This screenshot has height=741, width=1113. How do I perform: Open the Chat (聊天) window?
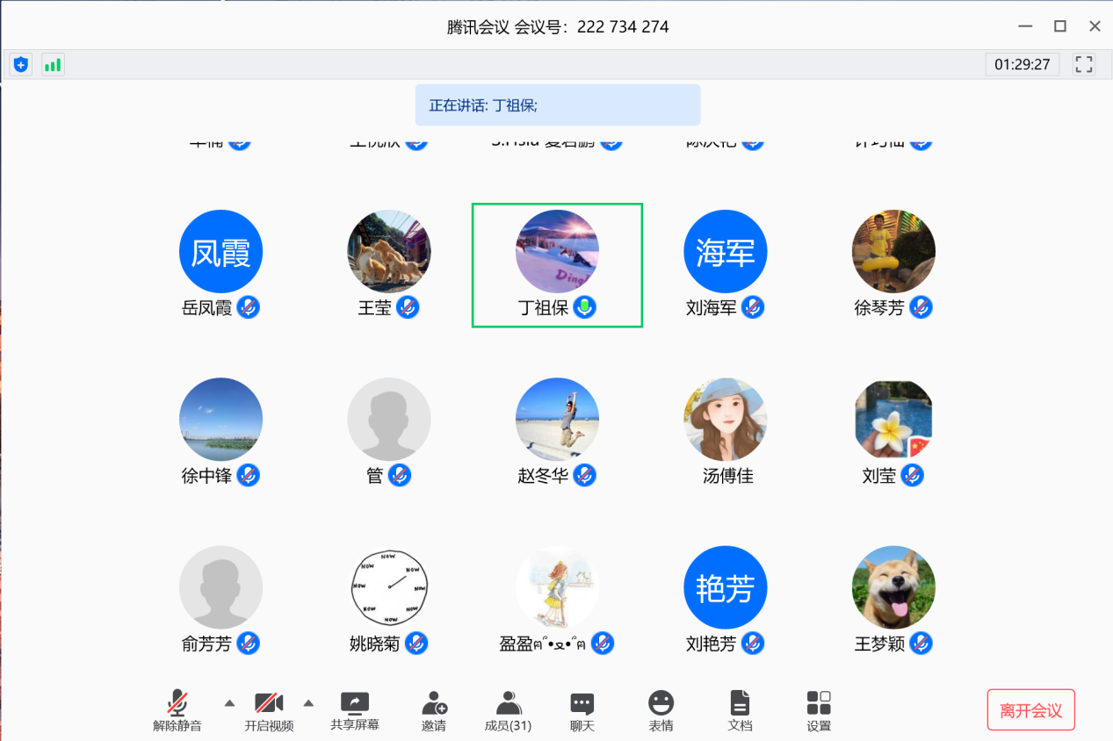(x=582, y=710)
